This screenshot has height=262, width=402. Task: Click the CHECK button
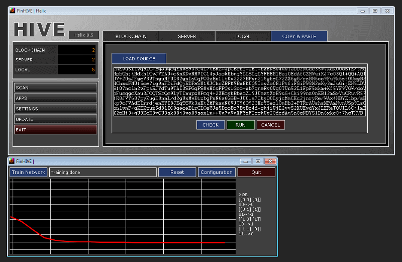211,125
